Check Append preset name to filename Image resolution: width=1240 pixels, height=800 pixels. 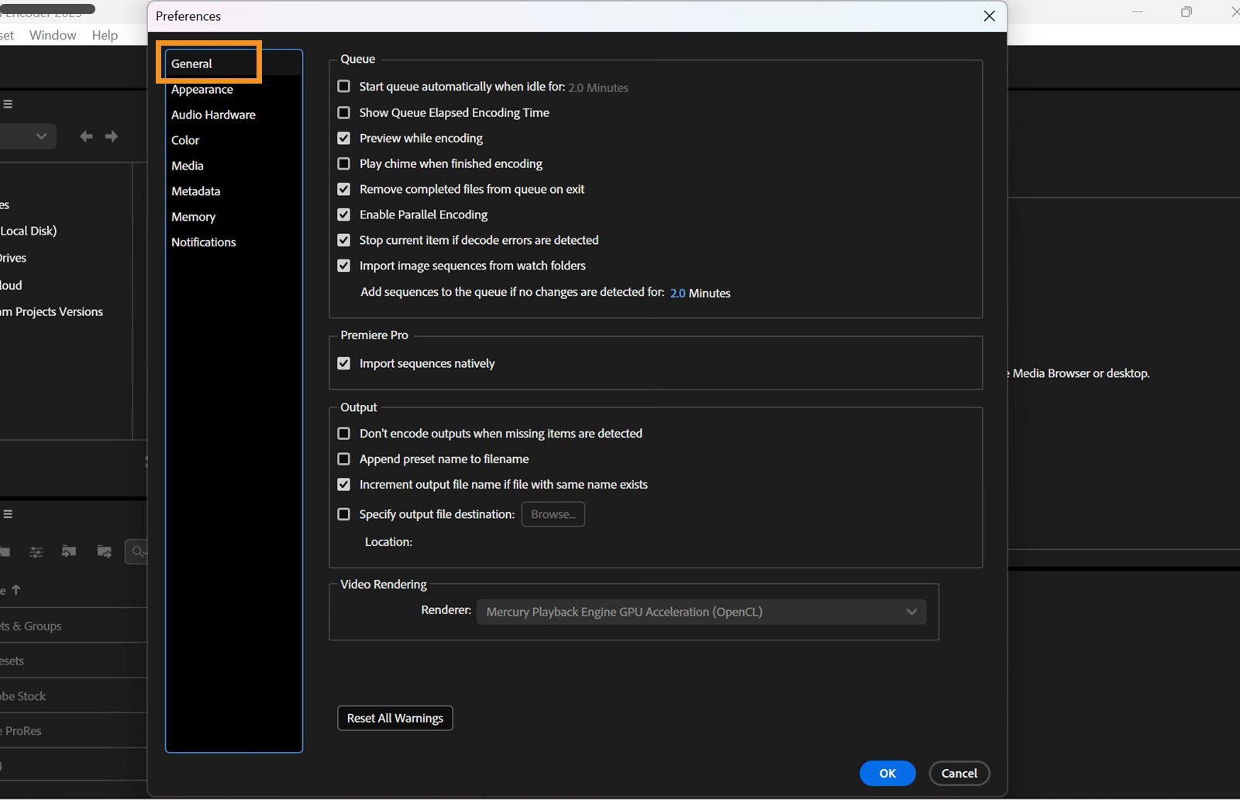tap(343, 458)
